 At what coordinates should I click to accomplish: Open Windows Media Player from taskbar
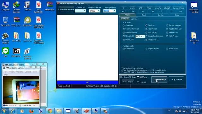(22, 111)
